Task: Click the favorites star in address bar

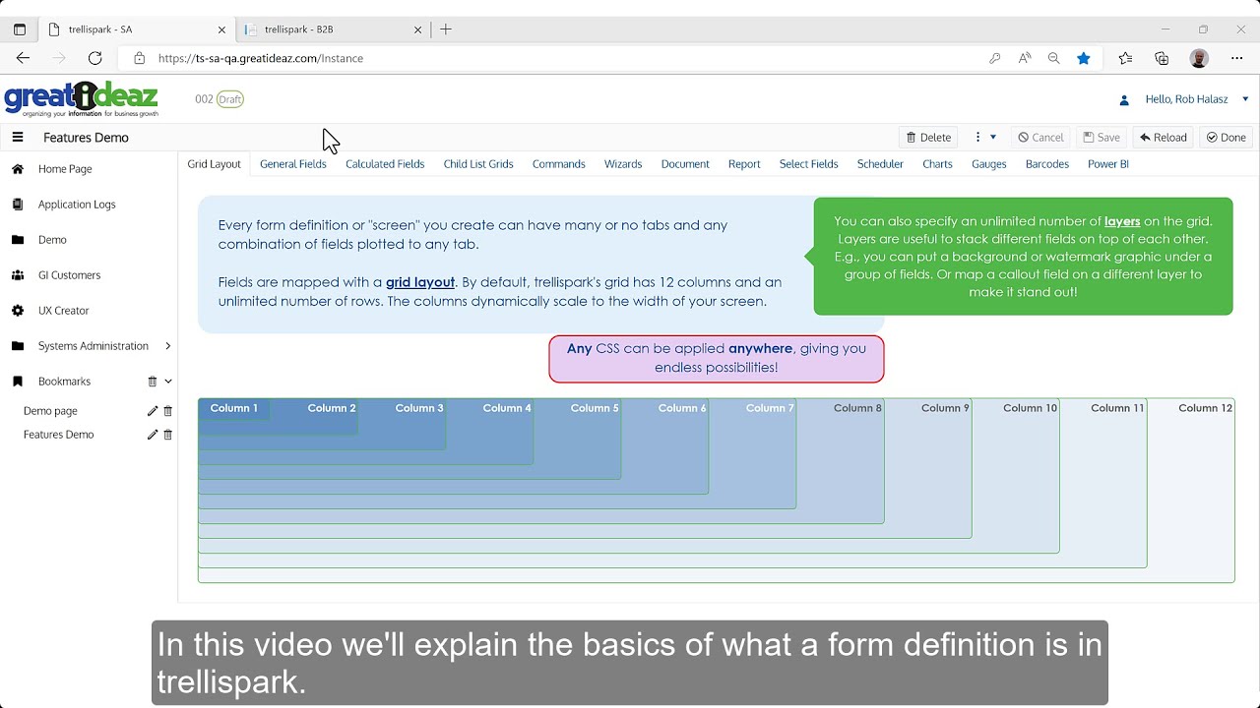Action: coord(1084,58)
